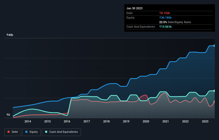219x140 pixels.
Task: Click the 2017 x-axis label
Action: (x=87, y=121)
